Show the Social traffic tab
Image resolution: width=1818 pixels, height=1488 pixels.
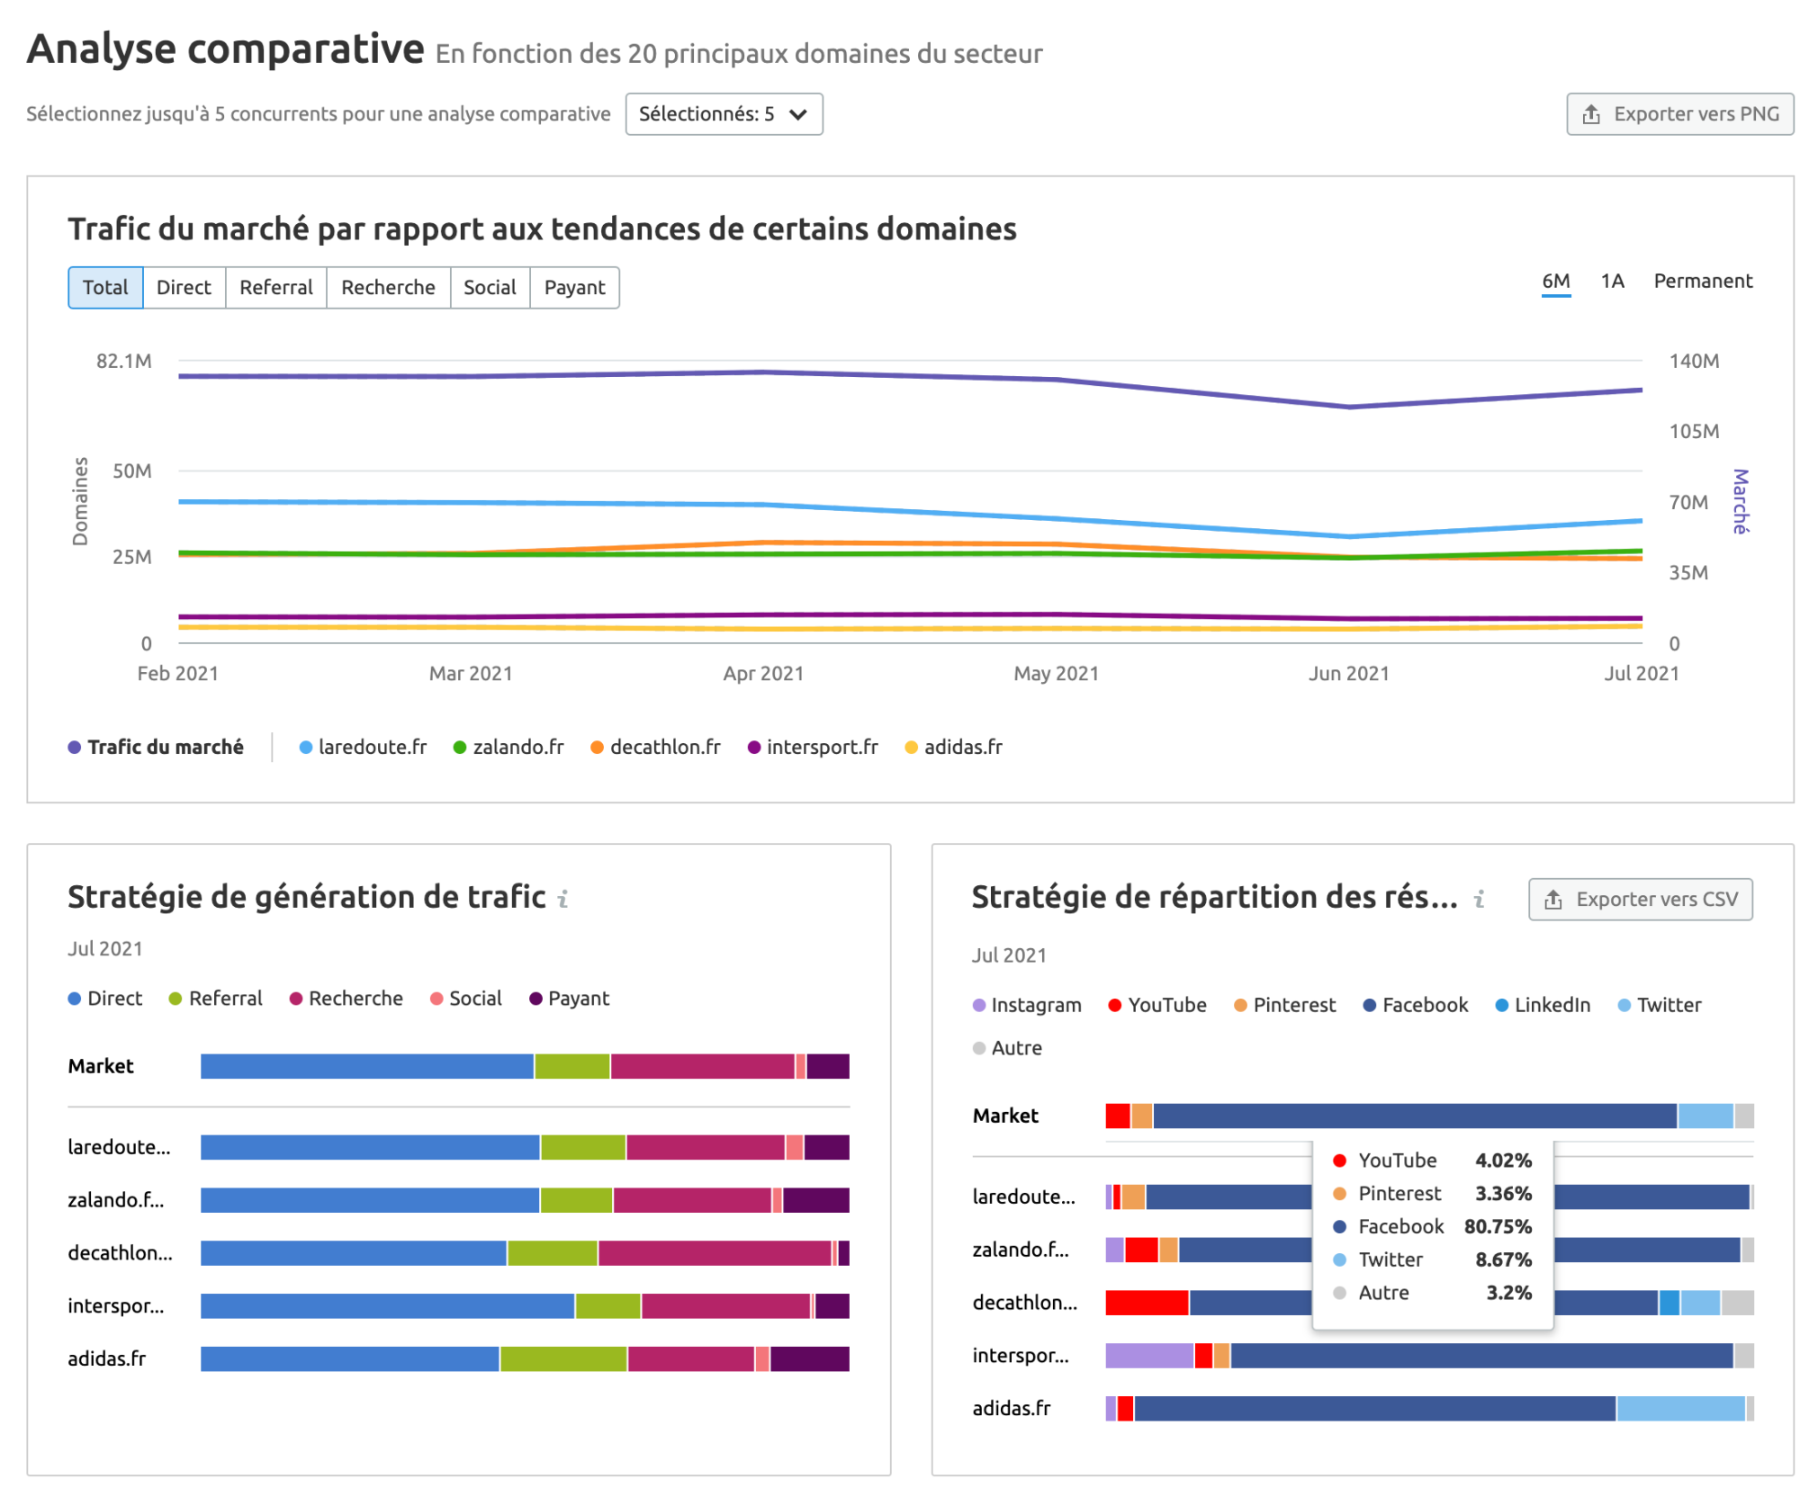490,287
